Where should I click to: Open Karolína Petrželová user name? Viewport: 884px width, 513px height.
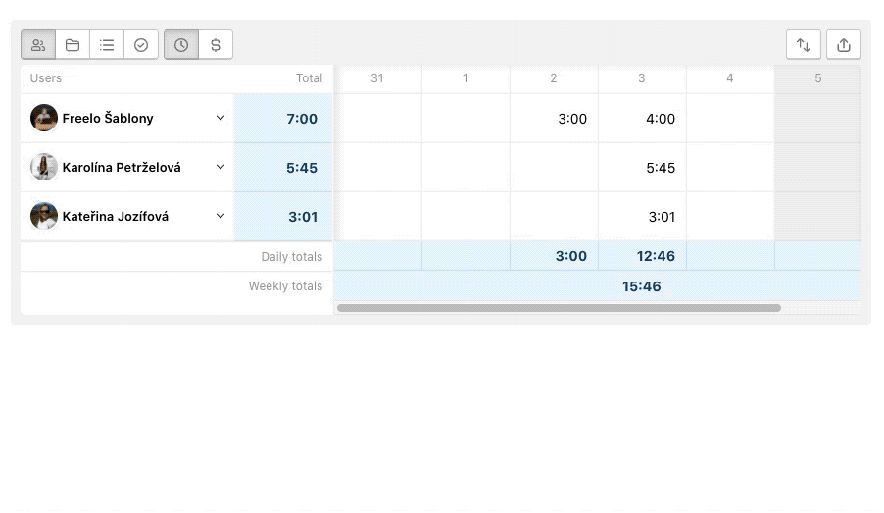point(122,168)
